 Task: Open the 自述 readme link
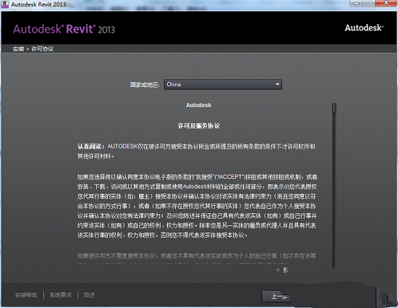pyautogui.click(x=89, y=295)
